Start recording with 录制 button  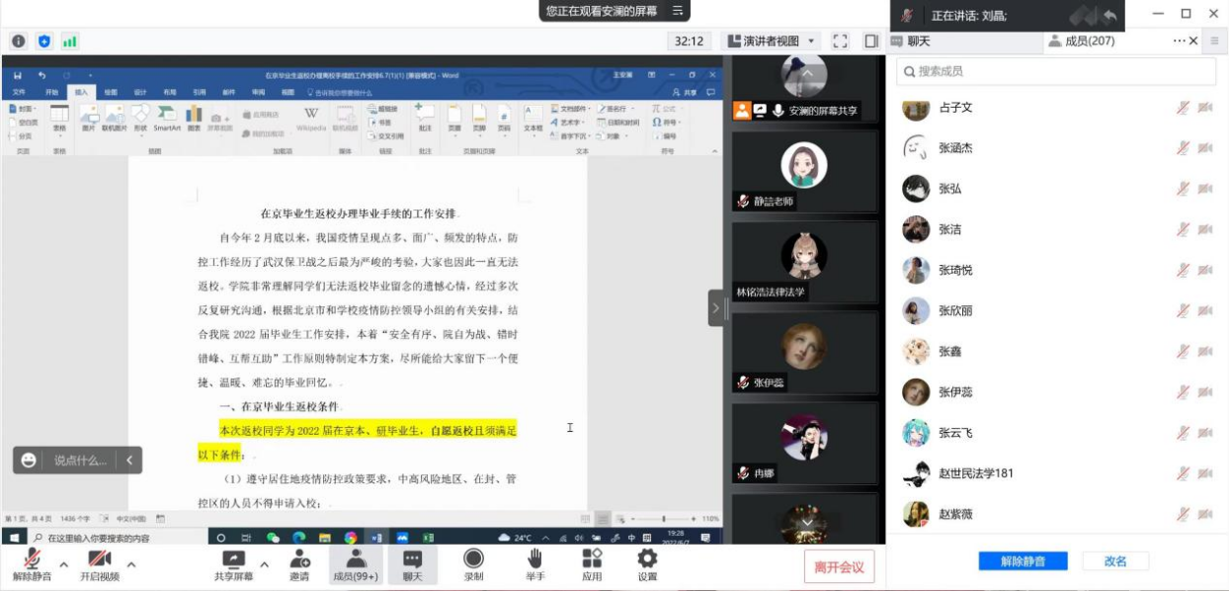coord(474,565)
